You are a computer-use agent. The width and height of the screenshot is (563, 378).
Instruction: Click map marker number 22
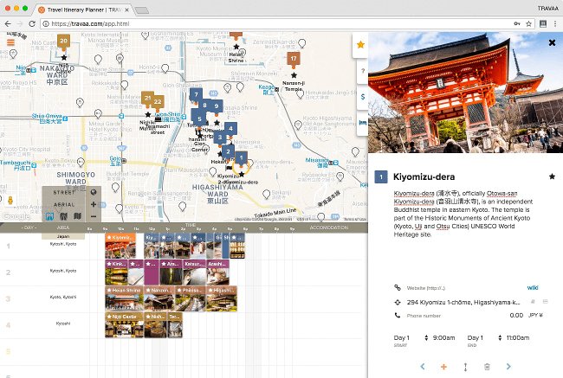click(x=158, y=103)
